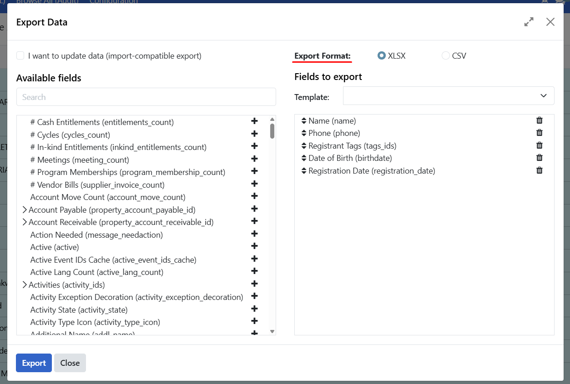
Task: Close the dialog with the Close button
Action: point(70,363)
